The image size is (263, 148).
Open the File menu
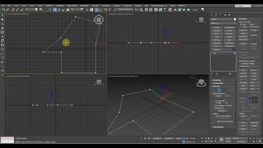point(3,6)
